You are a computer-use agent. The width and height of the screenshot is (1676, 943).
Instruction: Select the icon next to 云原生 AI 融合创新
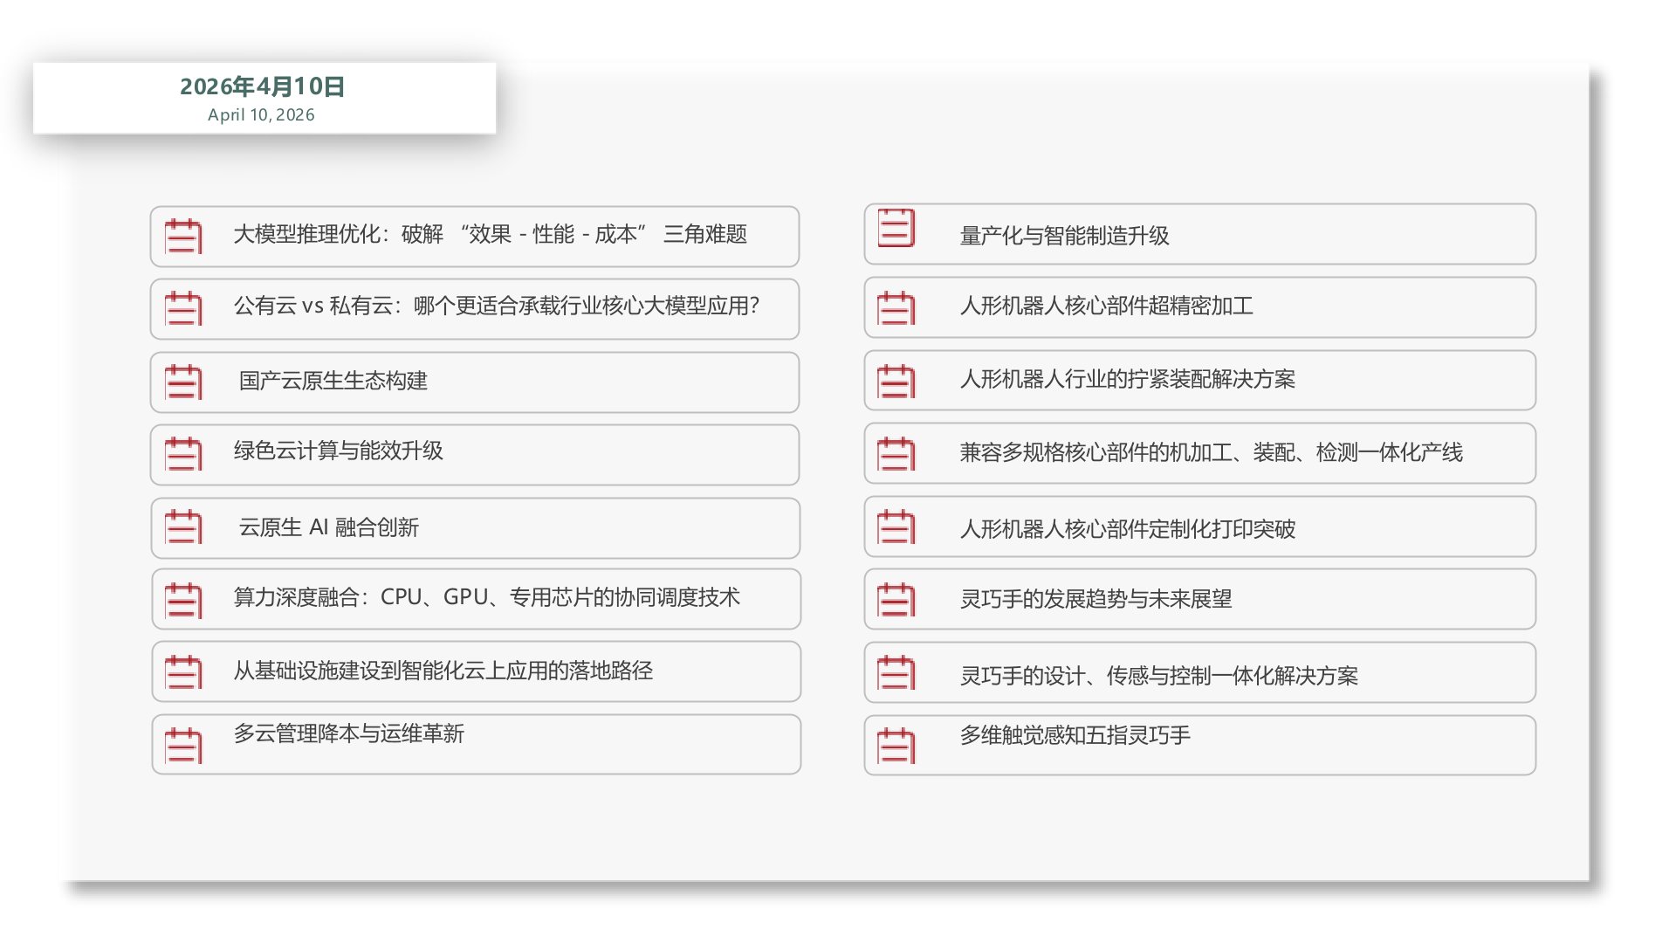[x=182, y=527]
